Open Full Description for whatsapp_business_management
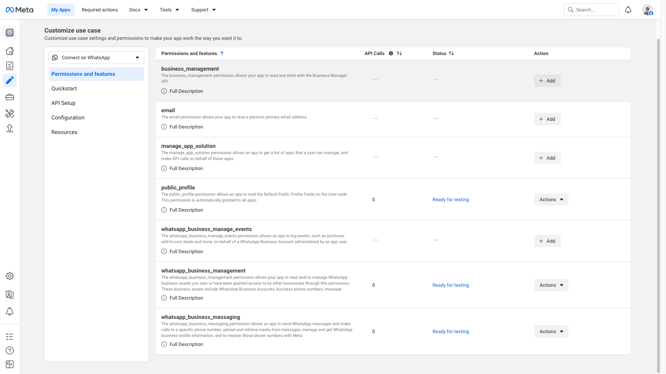The width and height of the screenshot is (666, 374). click(x=182, y=298)
